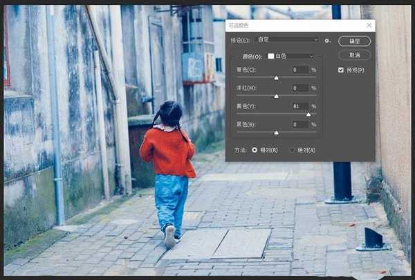Open the preset options gear icon
Screen dimensions: 415x280
327,41
